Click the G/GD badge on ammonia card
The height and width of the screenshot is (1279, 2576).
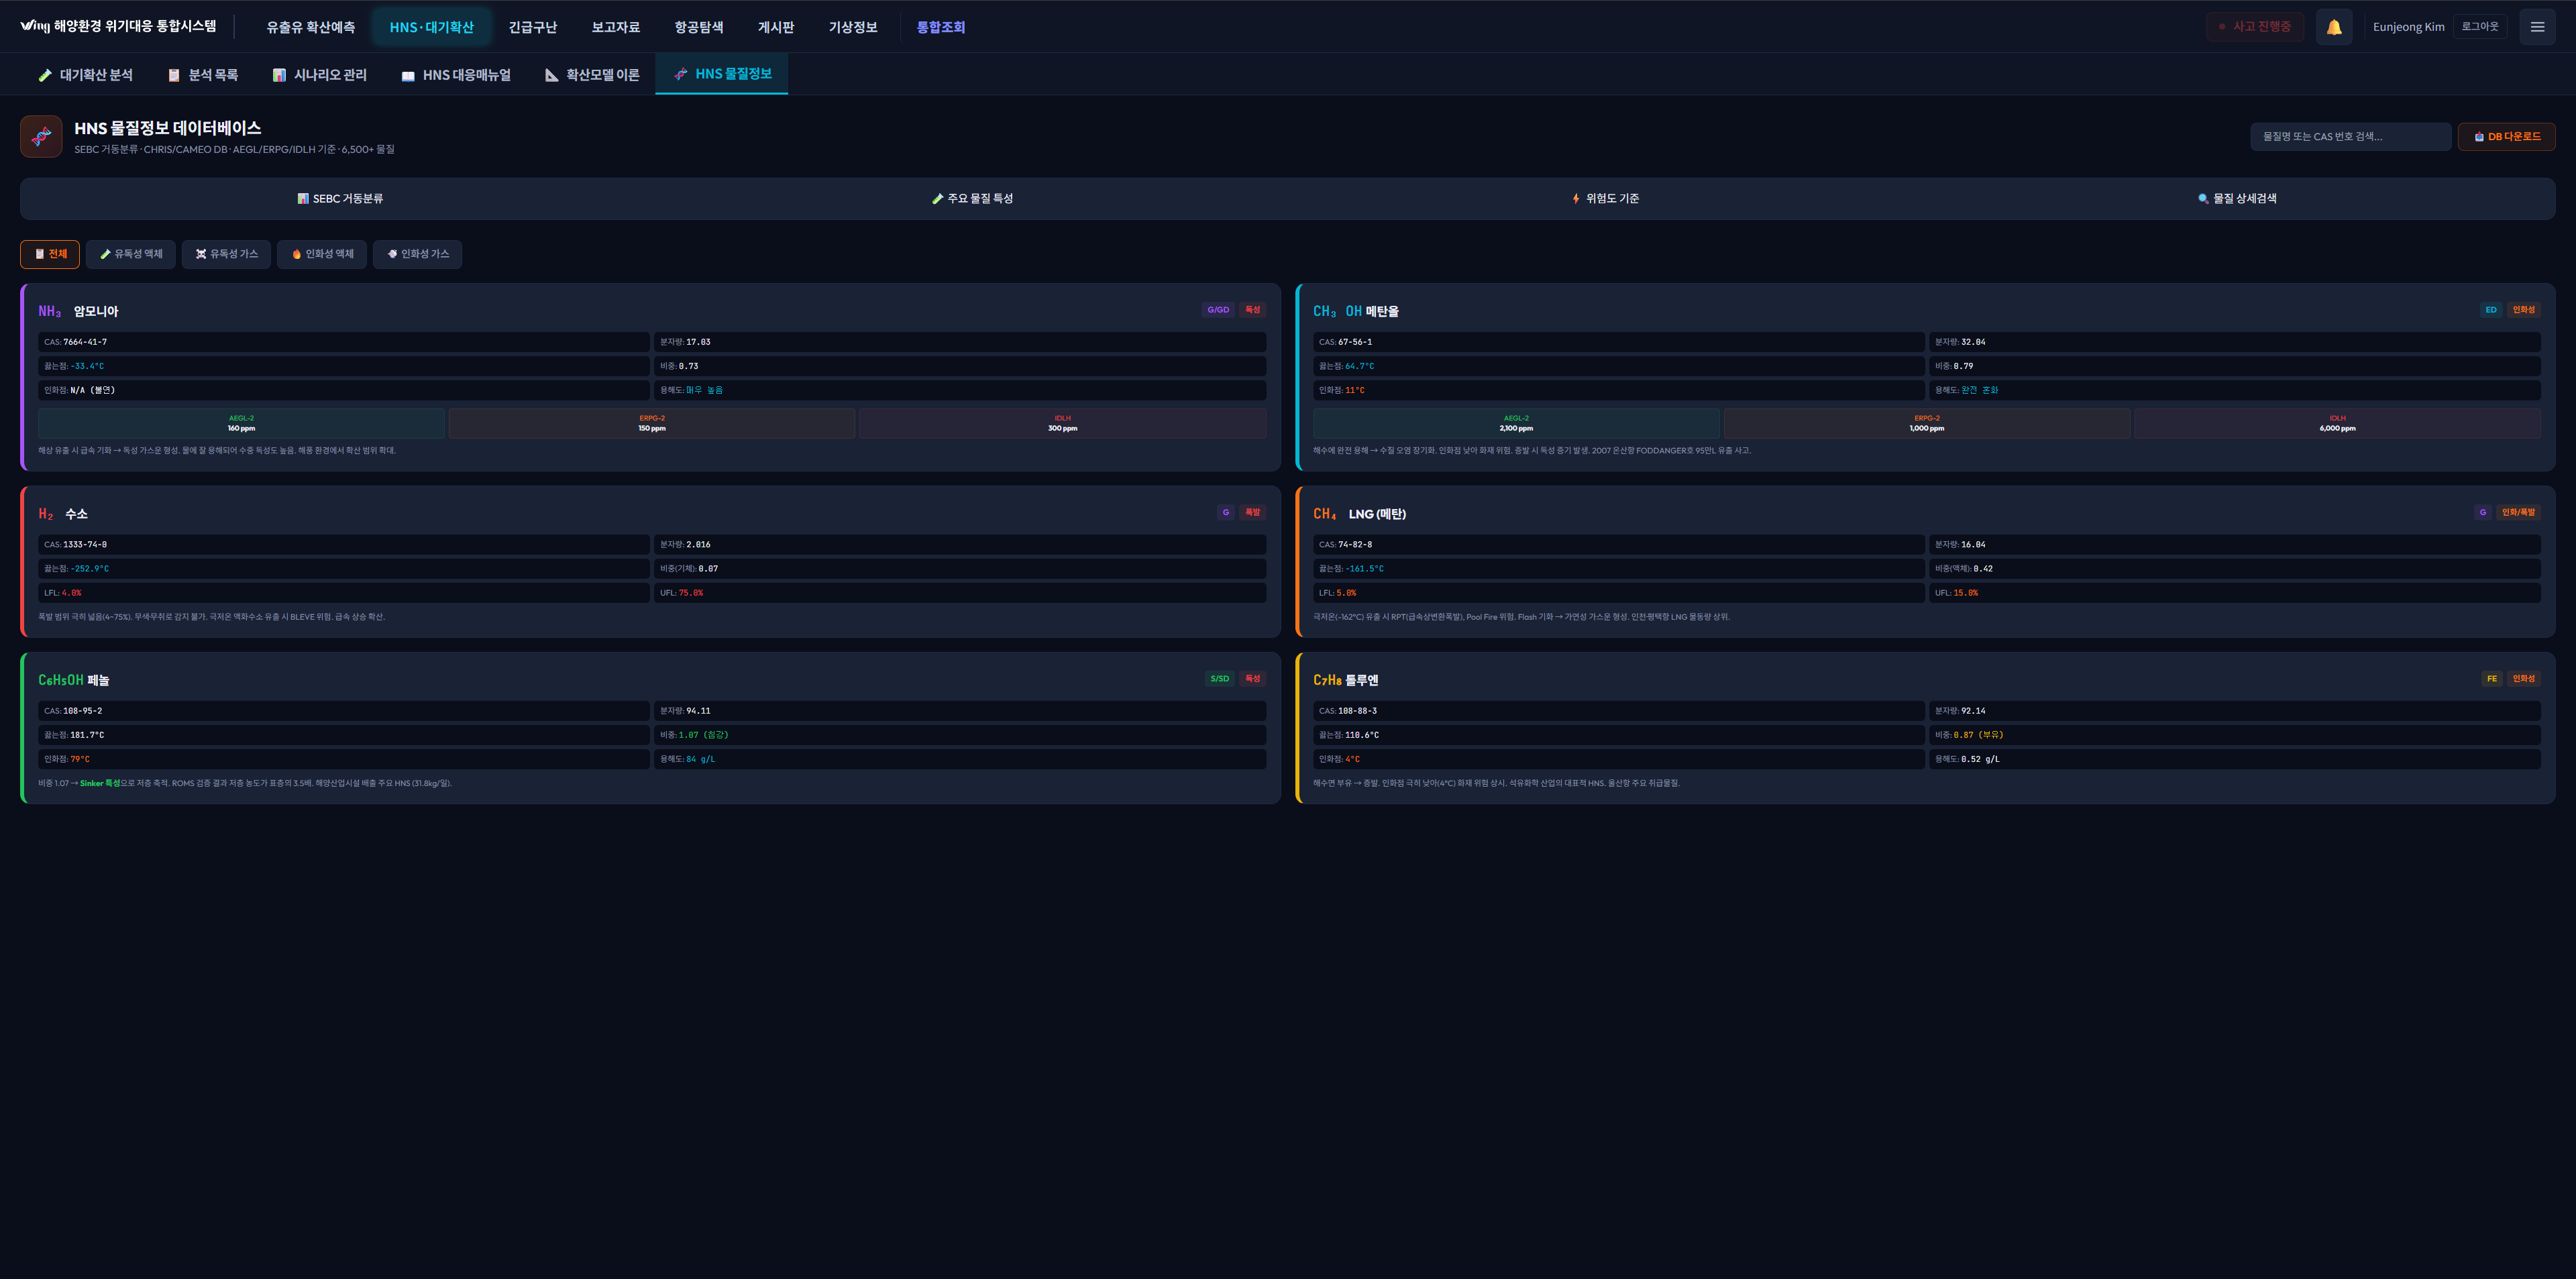[1217, 310]
